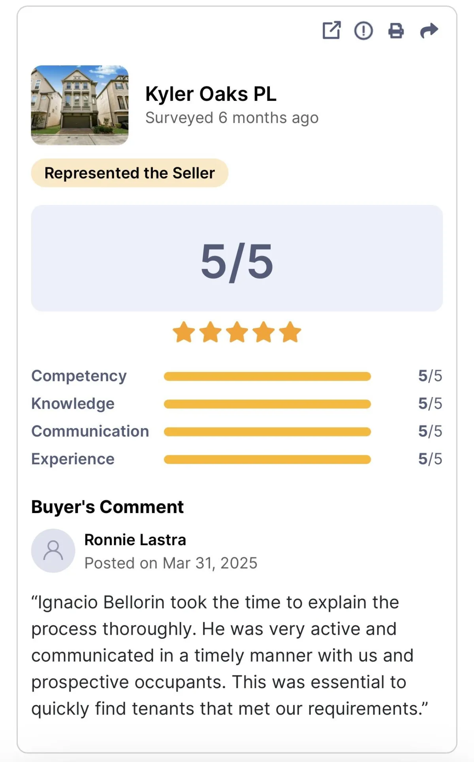Click reviewer name Ronnie Lastra
The image size is (474, 762).
(x=135, y=540)
